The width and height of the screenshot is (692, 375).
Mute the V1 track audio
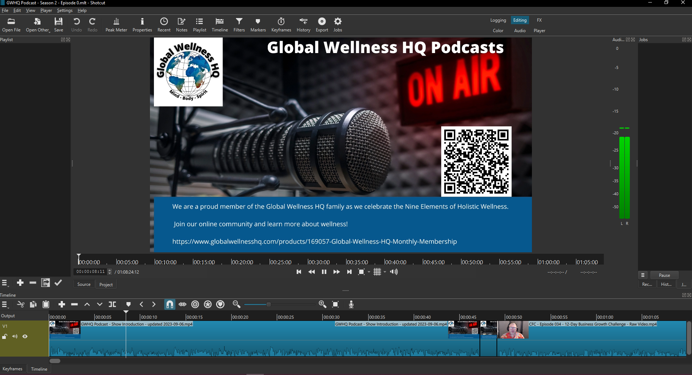(x=15, y=336)
